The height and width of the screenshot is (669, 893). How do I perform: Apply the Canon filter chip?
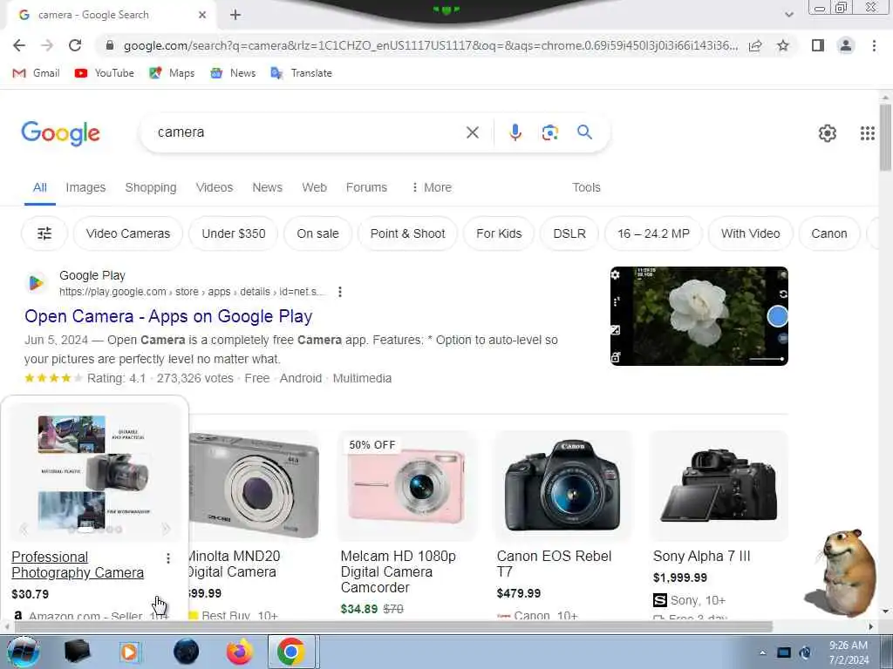point(828,233)
